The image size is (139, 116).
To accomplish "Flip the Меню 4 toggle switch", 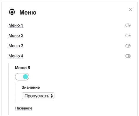I will 128,56.
